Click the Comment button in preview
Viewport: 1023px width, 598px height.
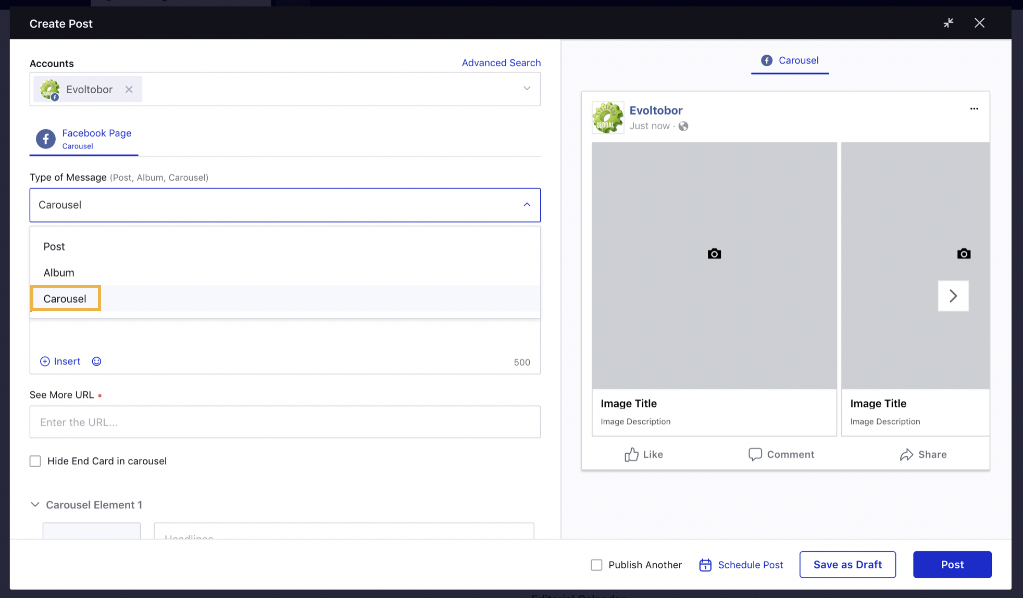781,454
